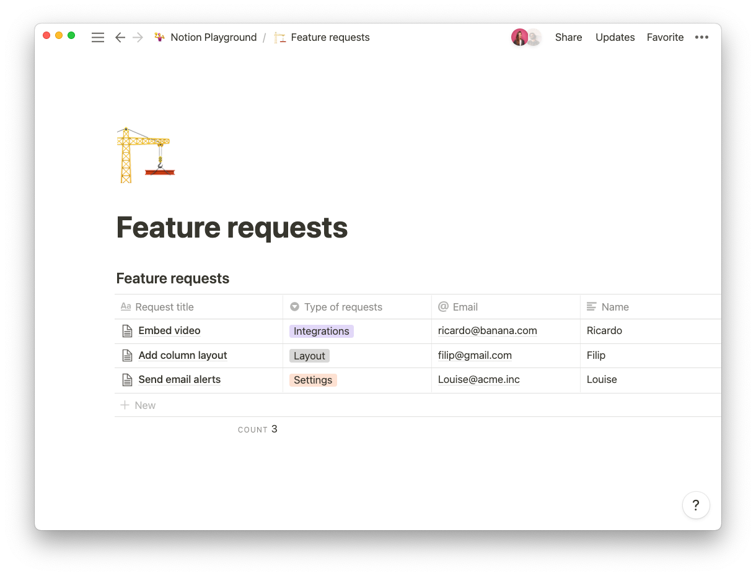Click the user avatar in top bar
Image resolution: width=756 pixels, height=576 pixels.
pyautogui.click(x=519, y=37)
